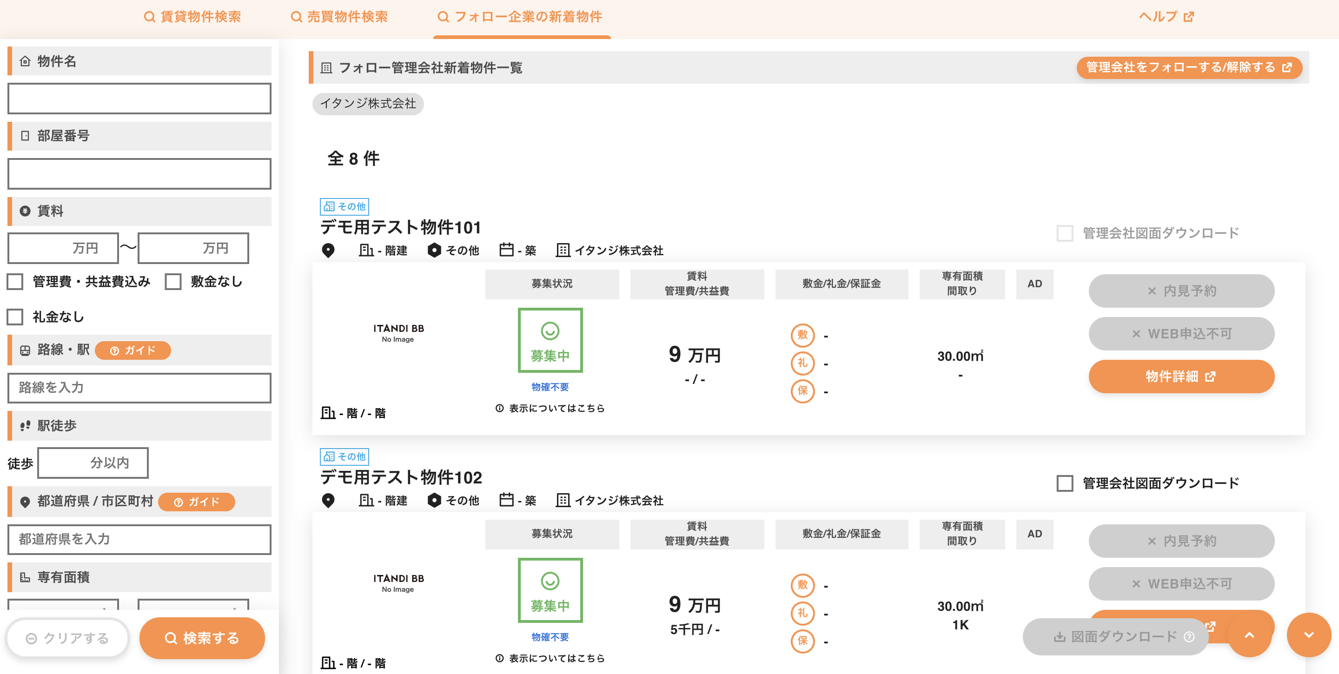Click the No Image thumbnail of 物件102
This screenshot has height=674, width=1339.
[x=398, y=583]
